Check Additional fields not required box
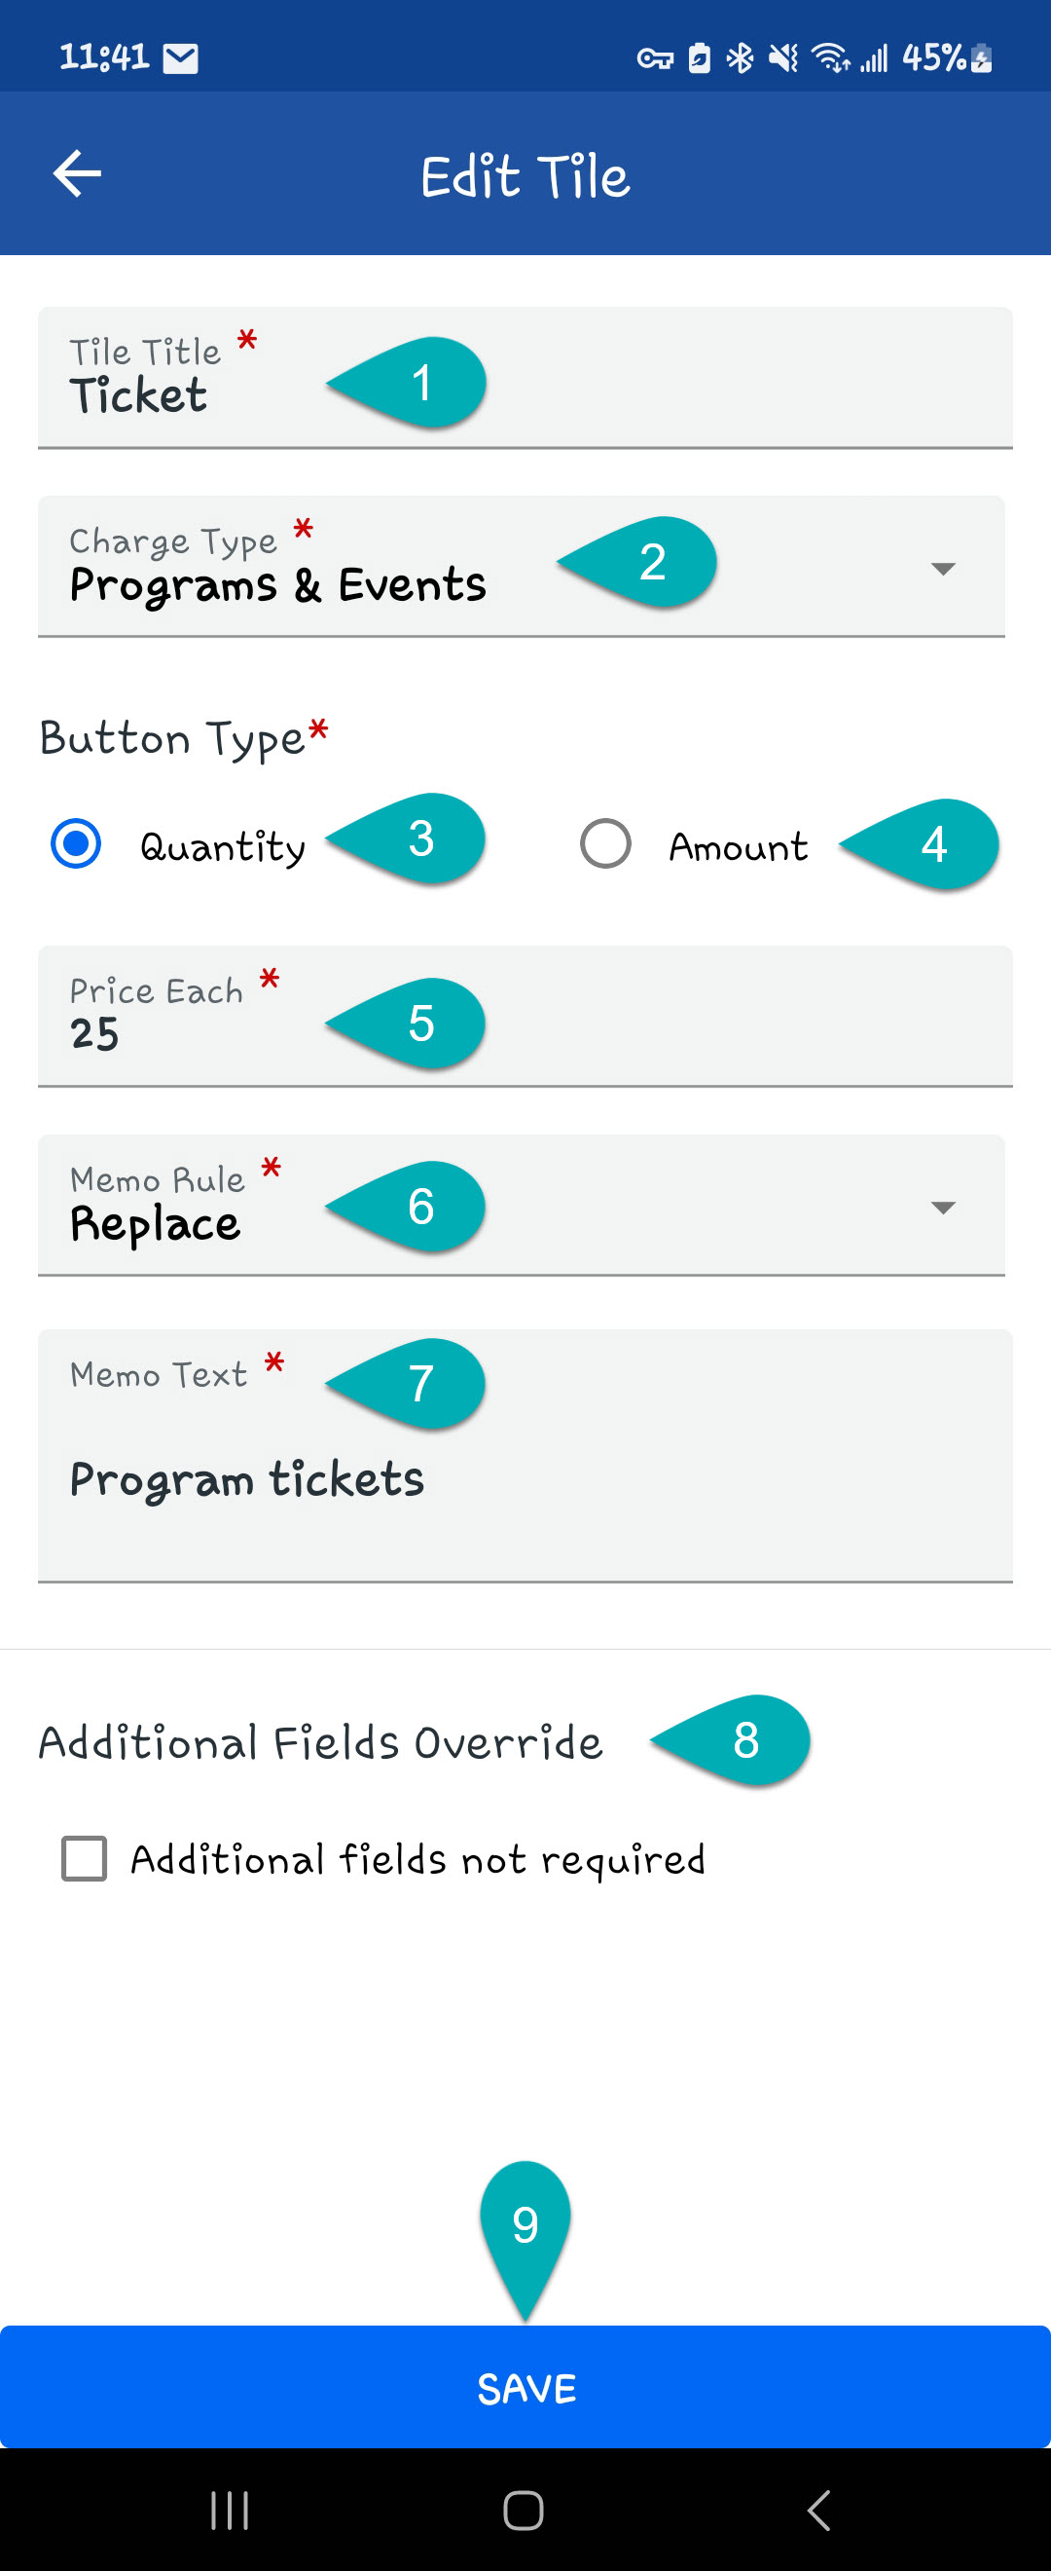 tap(85, 1858)
